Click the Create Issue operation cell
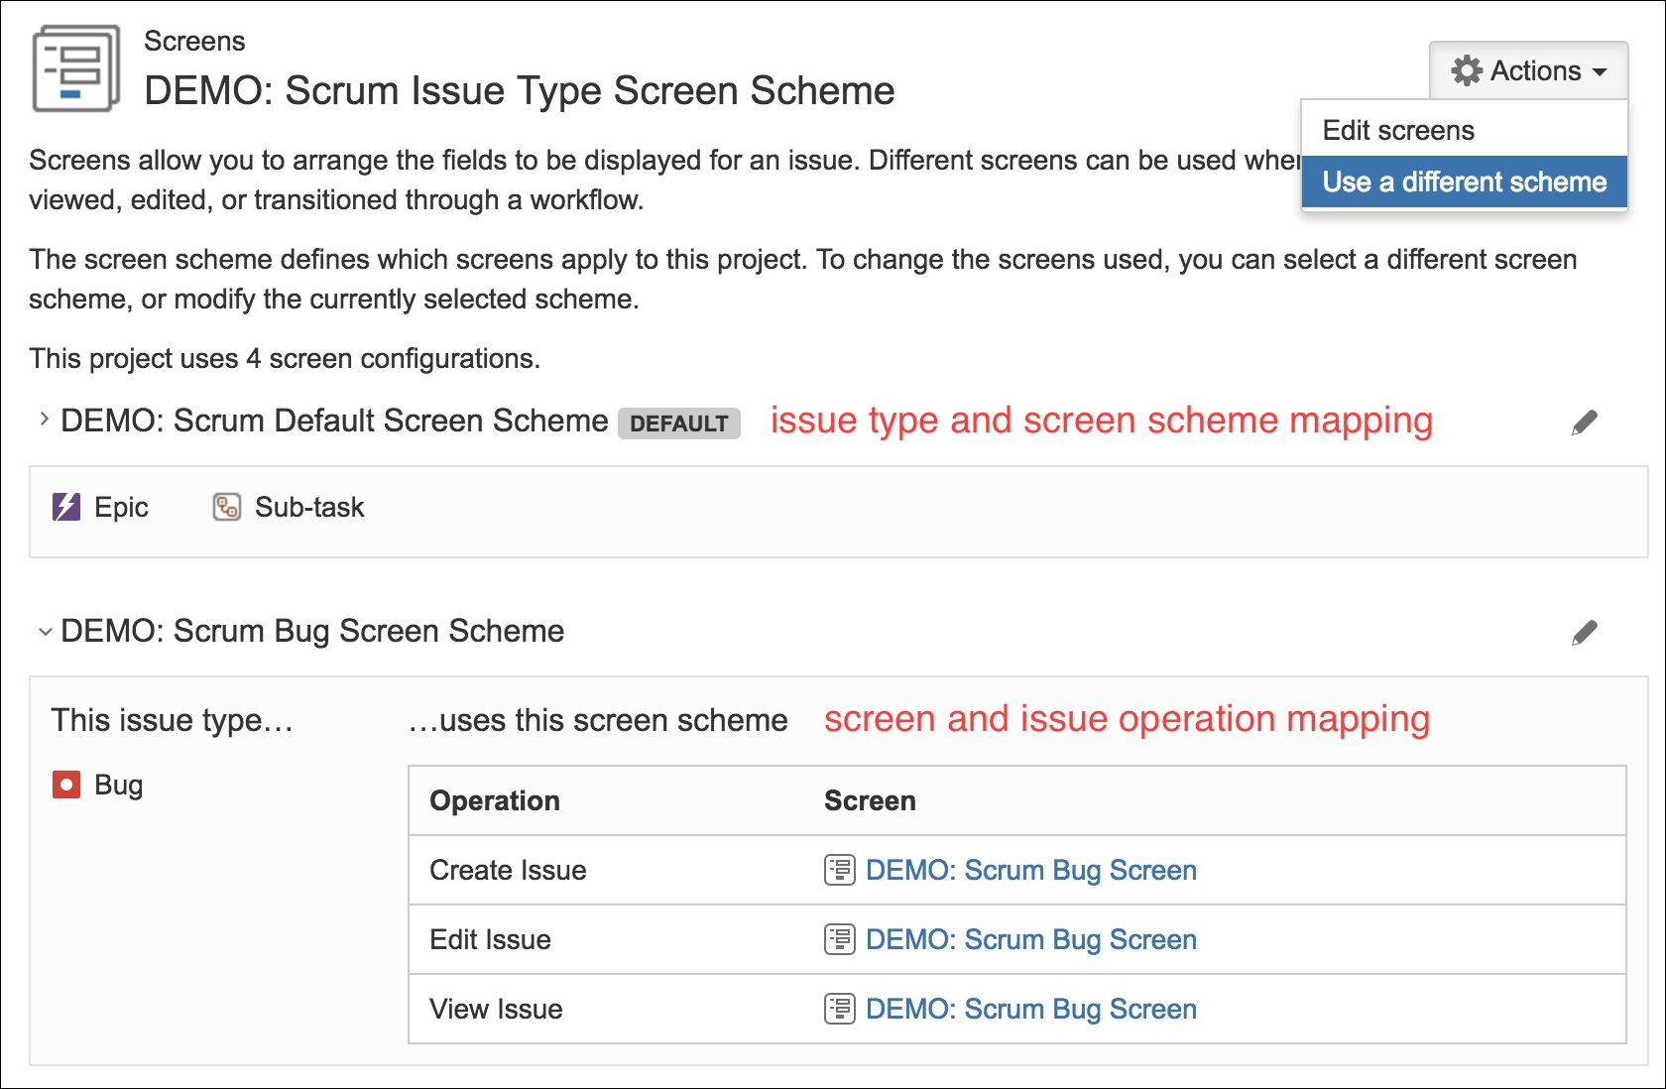The image size is (1666, 1089). [508, 870]
